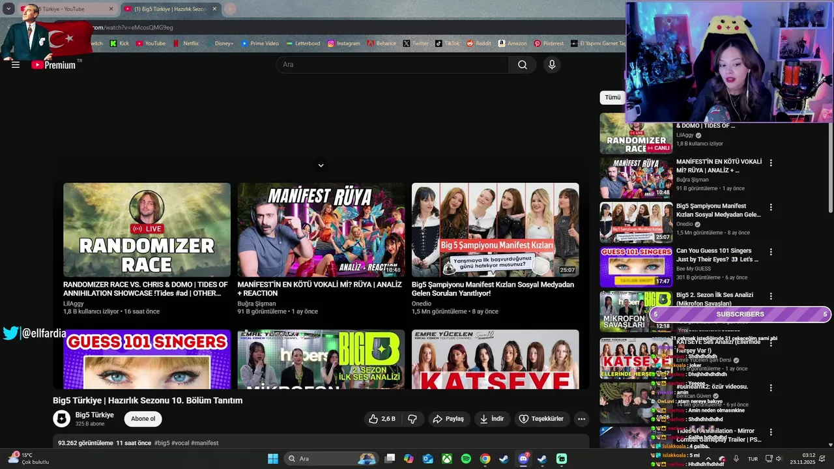Viewport: 834px width, 469px height.
Task: Collapse the player overlay with the chevron down
Action: pos(321,165)
